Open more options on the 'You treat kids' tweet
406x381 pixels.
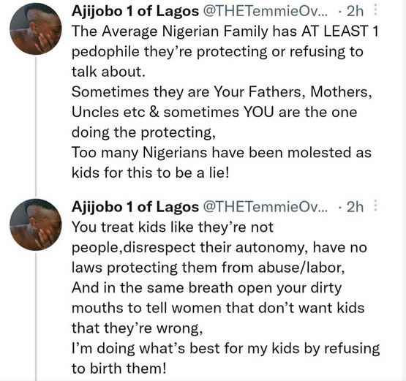[x=376, y=206]
